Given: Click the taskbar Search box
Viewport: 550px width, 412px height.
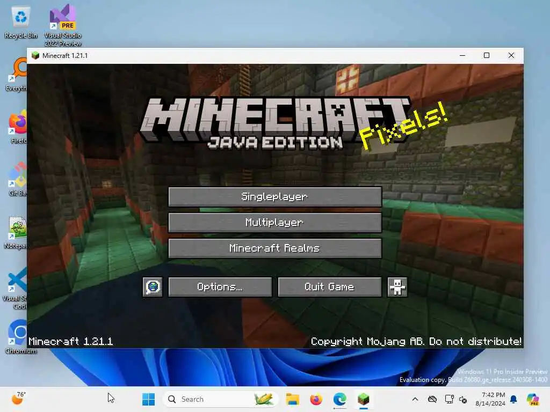Looking at the screenshot, I should click(220, 399).
